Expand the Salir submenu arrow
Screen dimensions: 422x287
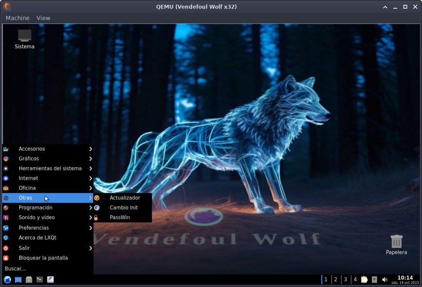90,248
